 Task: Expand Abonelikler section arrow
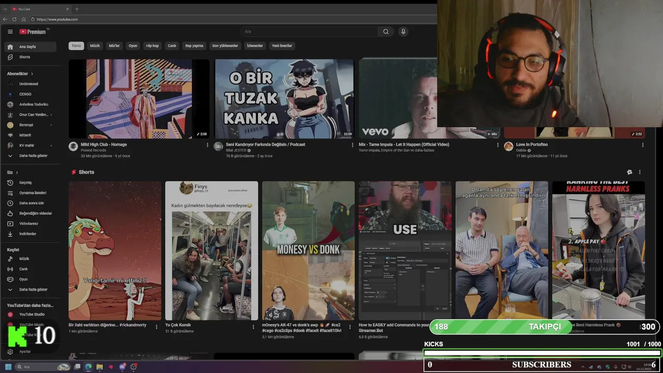pyautogui.click(x=32, y=74)
